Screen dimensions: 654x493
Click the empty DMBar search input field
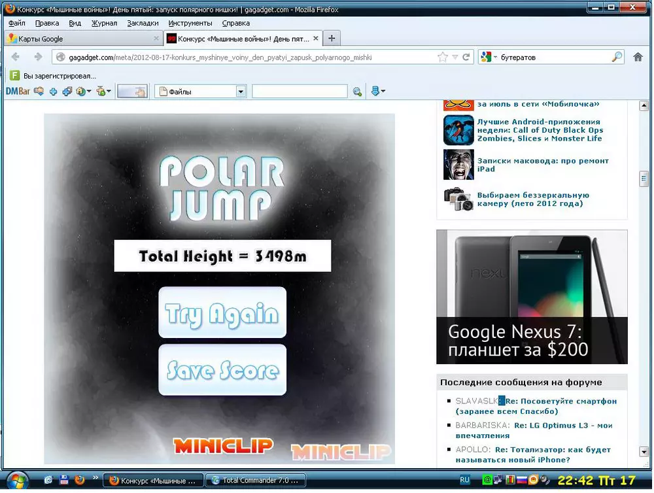(299, 92)
